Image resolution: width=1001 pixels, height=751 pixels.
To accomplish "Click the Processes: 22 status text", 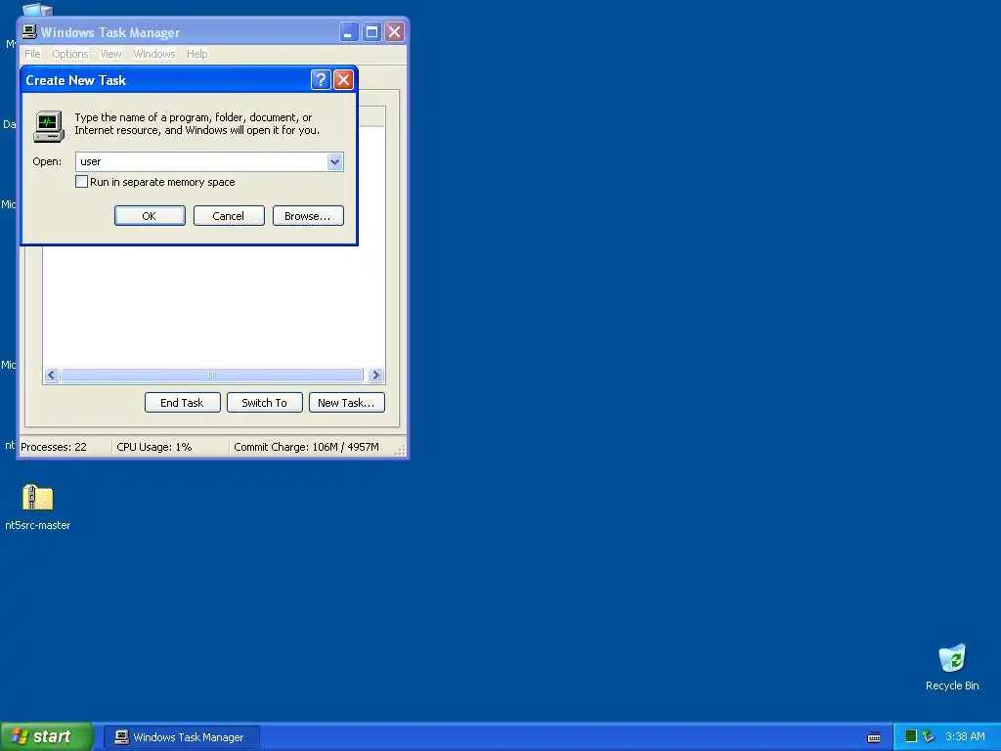I will [x=54, y=447].
